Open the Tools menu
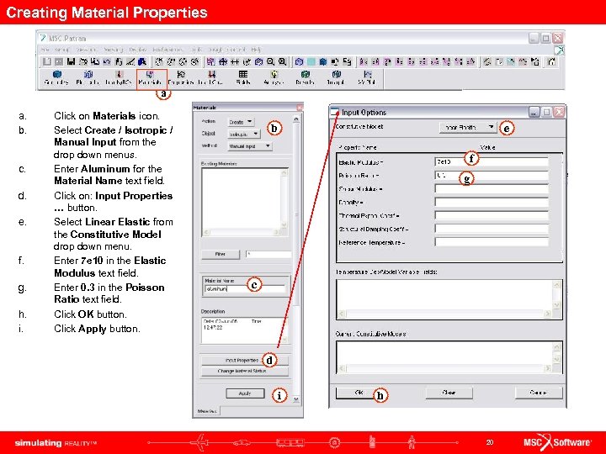The image size is (606, 454). (x=196, y=50)
